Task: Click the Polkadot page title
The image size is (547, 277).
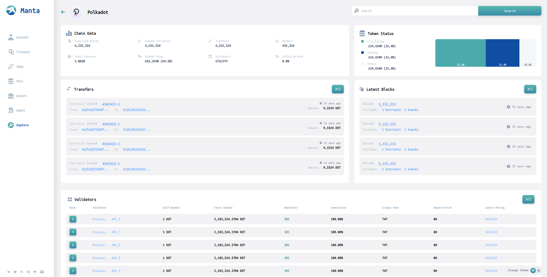Action: [x=98, y=12]
